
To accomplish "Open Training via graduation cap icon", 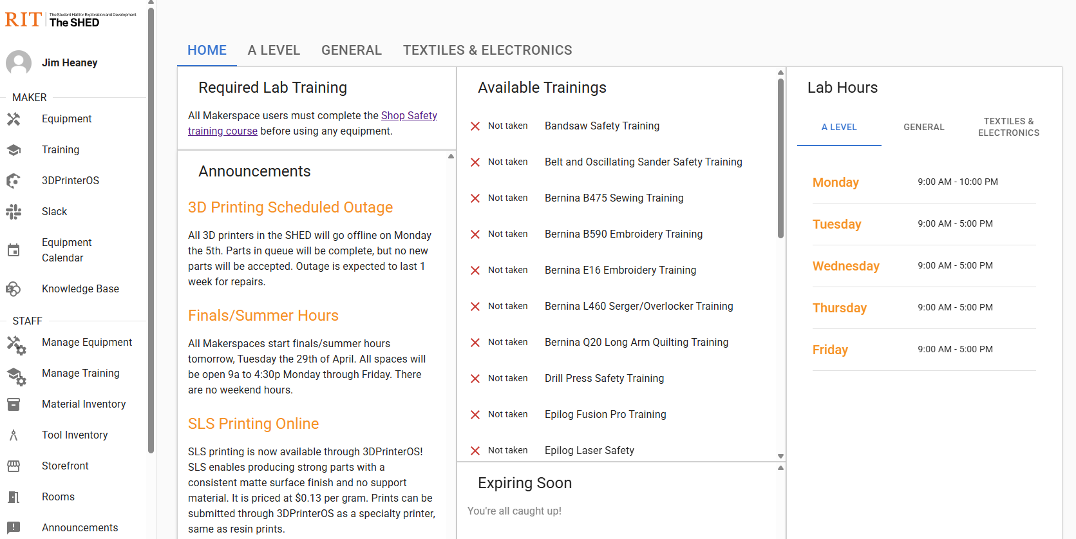I will pyautogui.click(x=14, y=150).
